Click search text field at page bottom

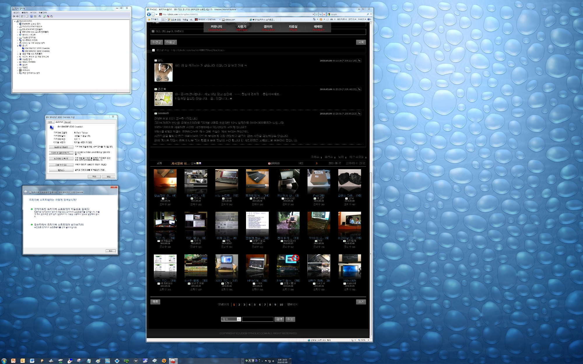(258, 319)
